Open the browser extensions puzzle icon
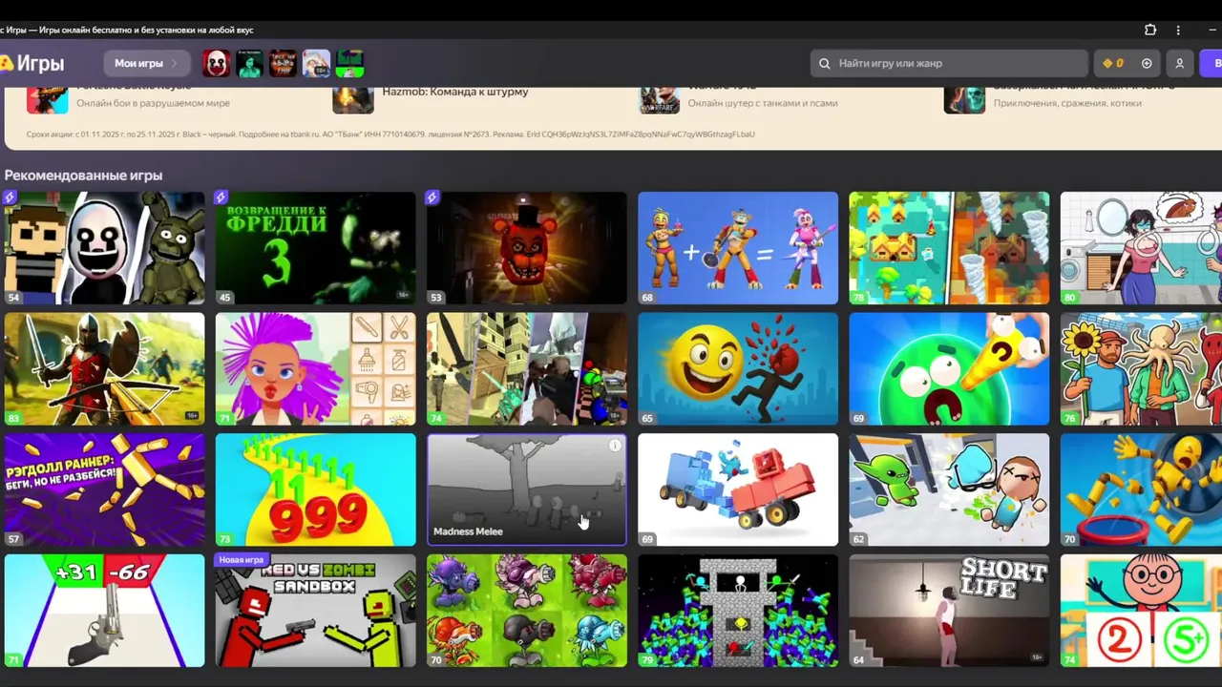The height and width of the screenshot is (687, 1222). coord(1150,30)
